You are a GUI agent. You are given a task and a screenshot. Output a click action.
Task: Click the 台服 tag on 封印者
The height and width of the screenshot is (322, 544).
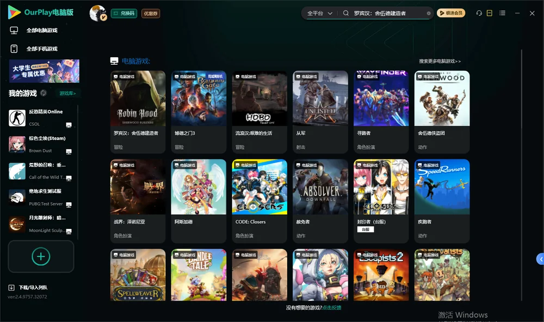[366, 230]
